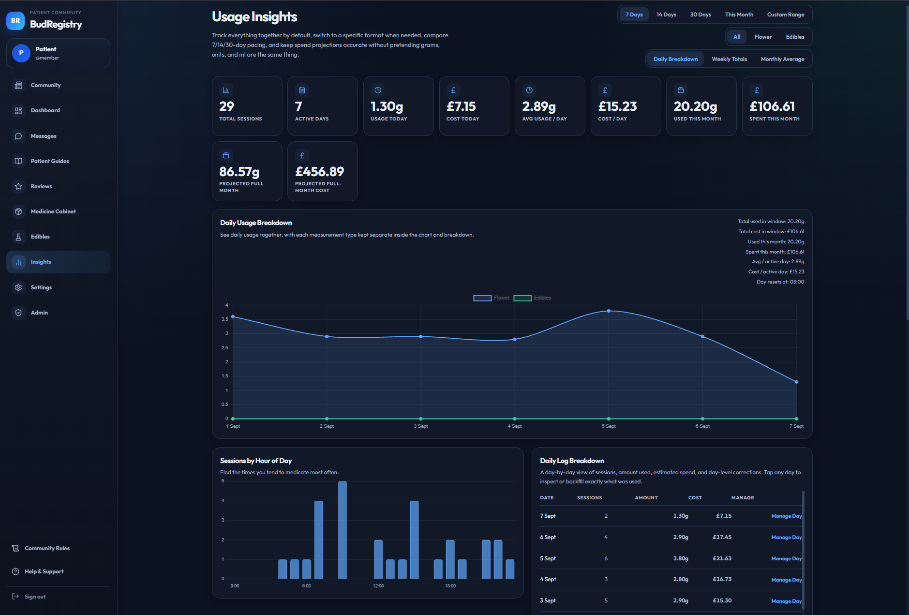Switch view to Monthly Average

click(782, 59)
